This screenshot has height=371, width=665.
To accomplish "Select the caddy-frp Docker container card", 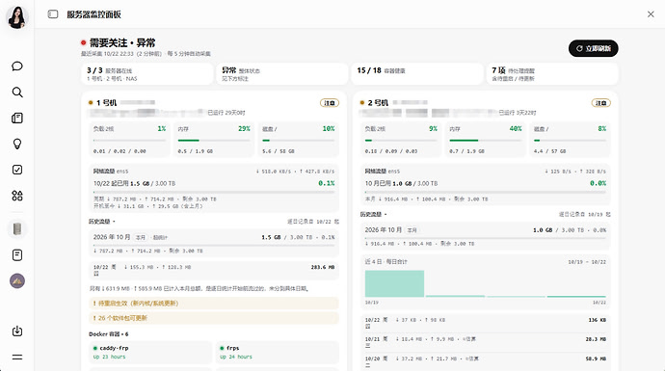I will (150, 353).
